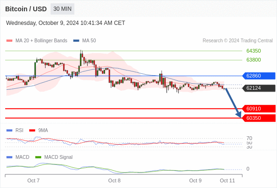Click the Research © 2024 Trading Central credit
Screen dimensions: 277x188
238,41
